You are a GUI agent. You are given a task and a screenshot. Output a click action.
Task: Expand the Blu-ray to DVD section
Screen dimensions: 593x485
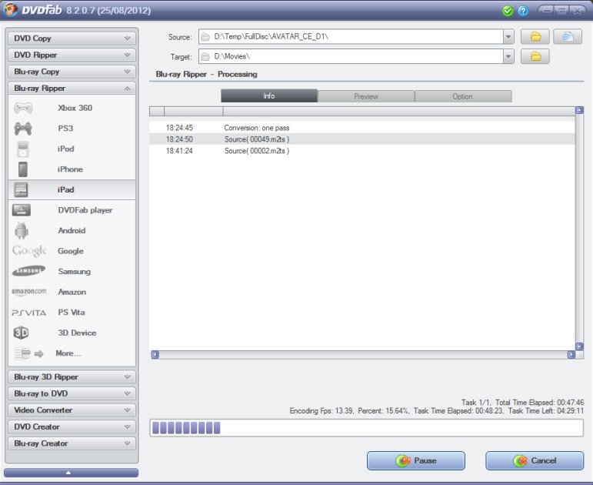point(72,393)
